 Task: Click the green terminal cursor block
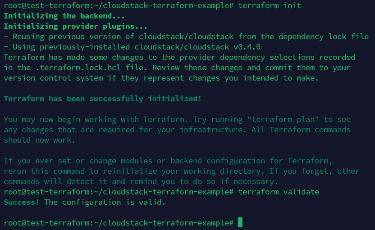click(240, 222)
